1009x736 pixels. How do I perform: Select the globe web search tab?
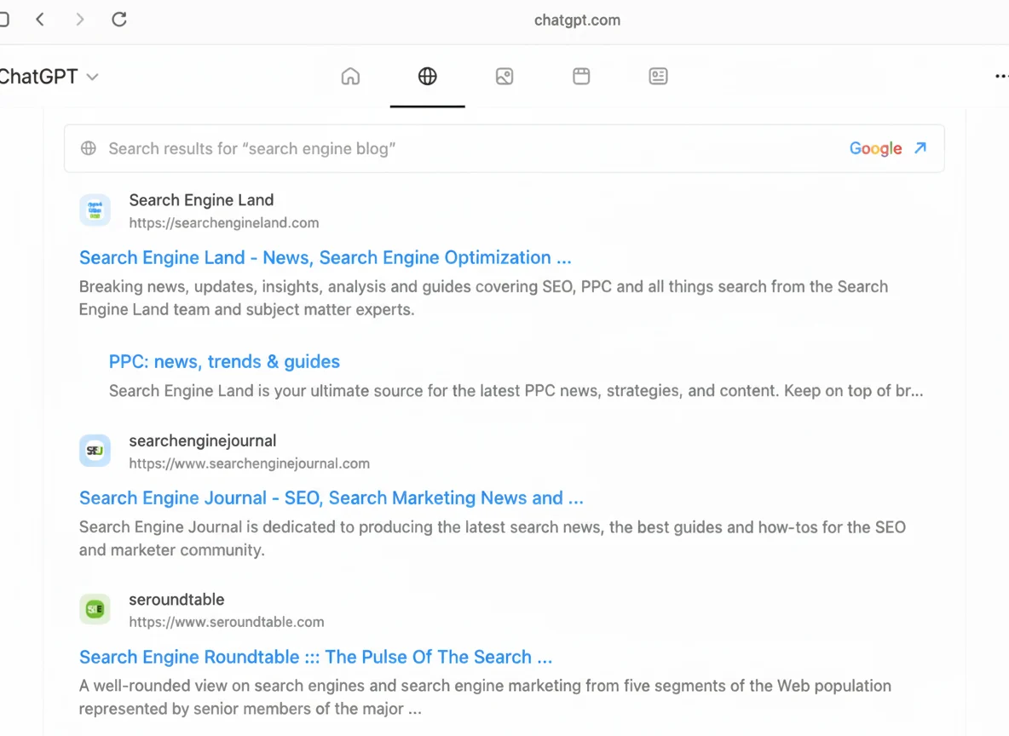[x=428, y=77]
